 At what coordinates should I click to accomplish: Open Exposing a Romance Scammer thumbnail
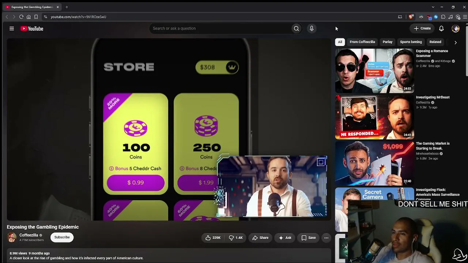coord(375,70)
